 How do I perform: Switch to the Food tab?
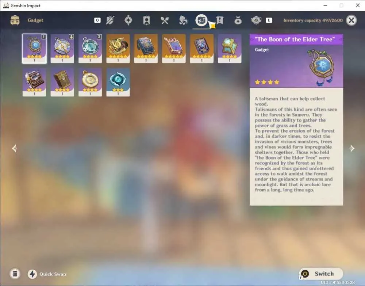165,20
